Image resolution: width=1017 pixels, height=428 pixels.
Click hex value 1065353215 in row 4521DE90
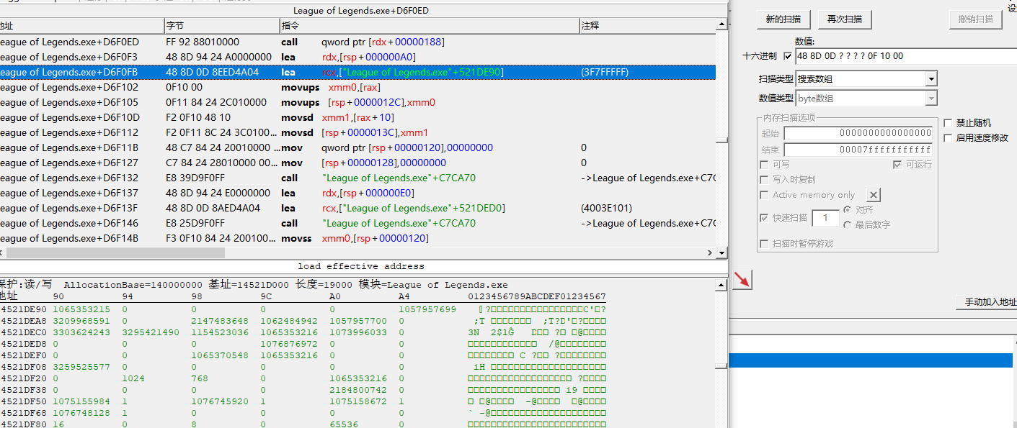(81, 309)
